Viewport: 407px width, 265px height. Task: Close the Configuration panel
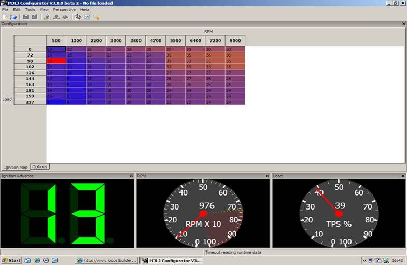(404, 24)
